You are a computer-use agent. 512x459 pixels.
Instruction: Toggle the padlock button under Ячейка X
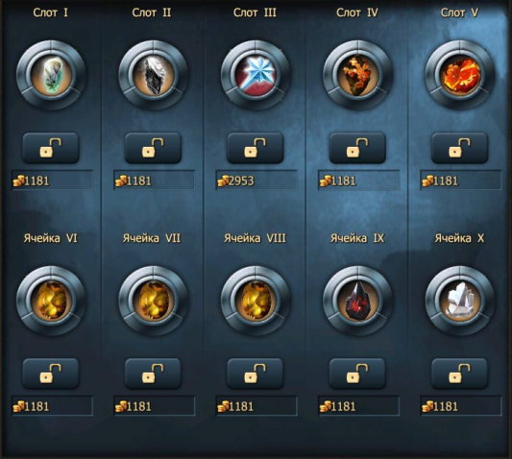pos(460,374)
